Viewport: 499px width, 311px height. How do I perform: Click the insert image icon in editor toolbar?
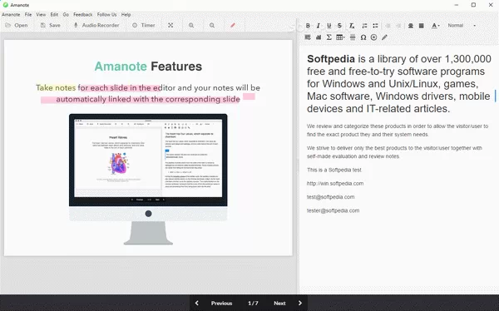pyautogui.click(x=308, y=37)
